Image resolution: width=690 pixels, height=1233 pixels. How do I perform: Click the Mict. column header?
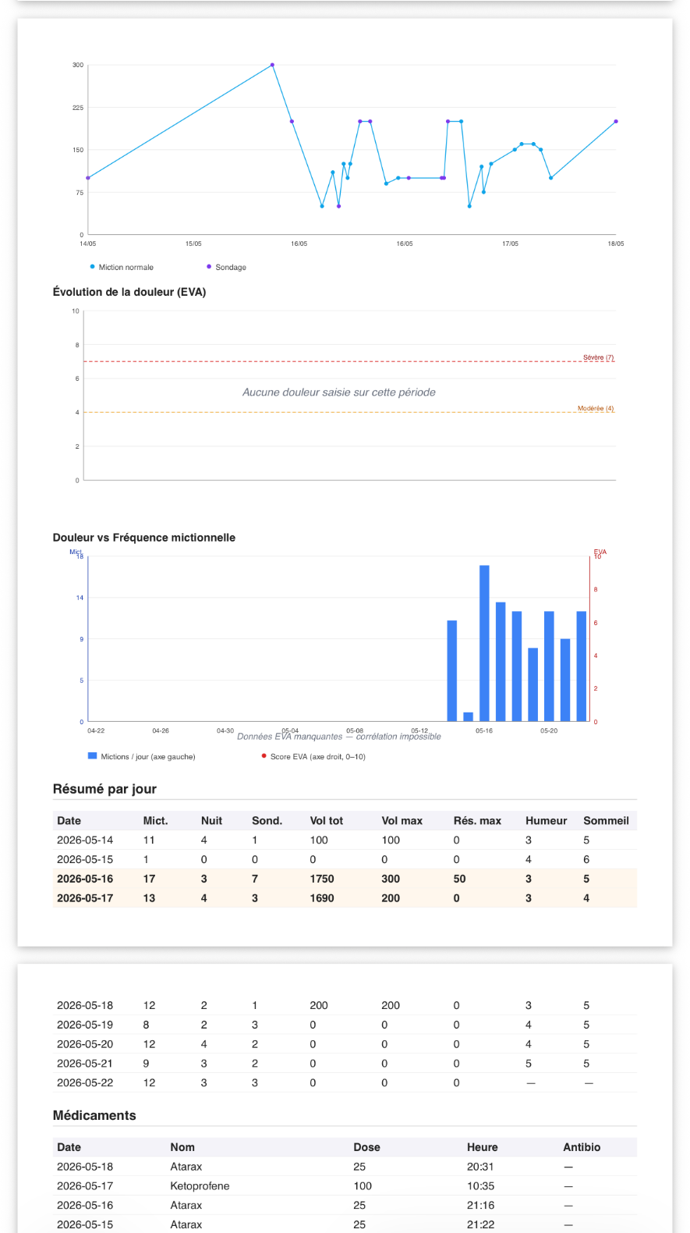155,821
